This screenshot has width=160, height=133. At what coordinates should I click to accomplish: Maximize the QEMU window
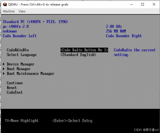click(x=142, y=5)
